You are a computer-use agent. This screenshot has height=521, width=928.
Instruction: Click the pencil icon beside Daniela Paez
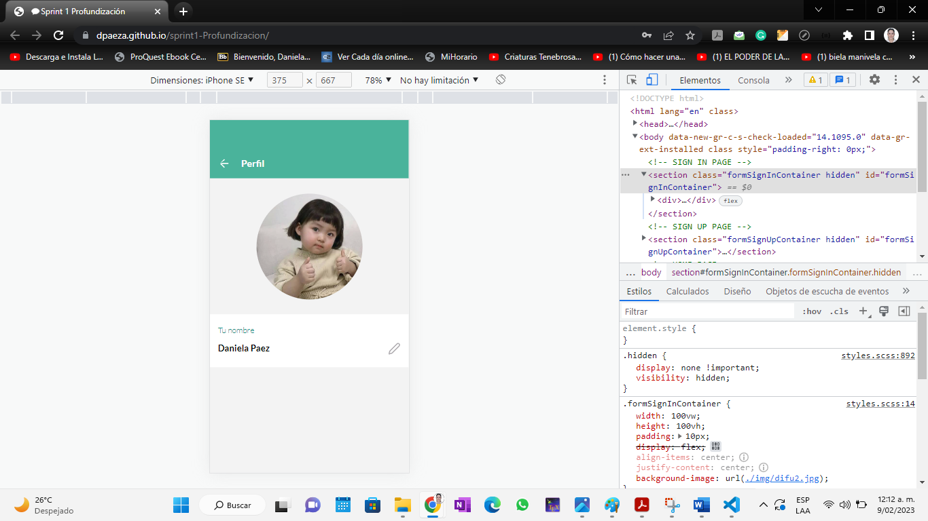394,349
